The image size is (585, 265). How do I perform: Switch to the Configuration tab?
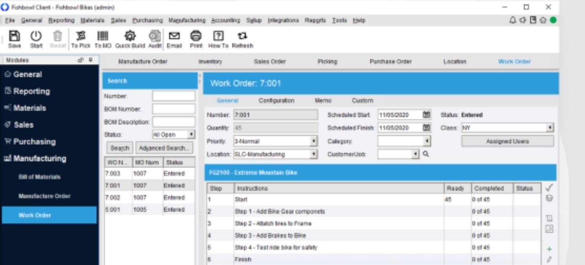tap(276, 101)
